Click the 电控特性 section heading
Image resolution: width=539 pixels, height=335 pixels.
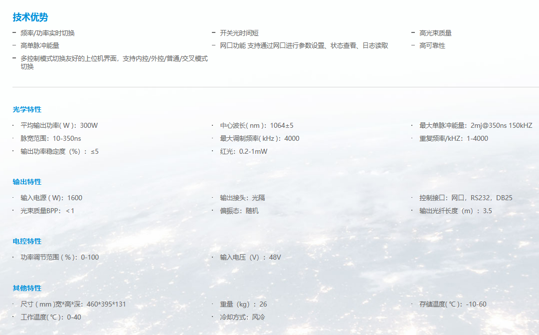(27, 241)
